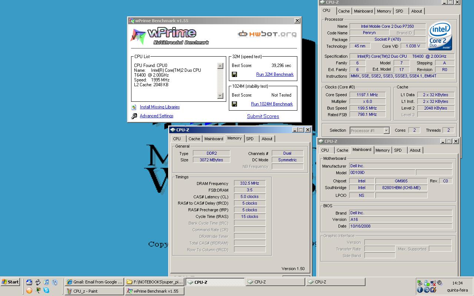Click the motherboard Model field 0D109D
Screen dimensions: 474x296
click(382, 172)
